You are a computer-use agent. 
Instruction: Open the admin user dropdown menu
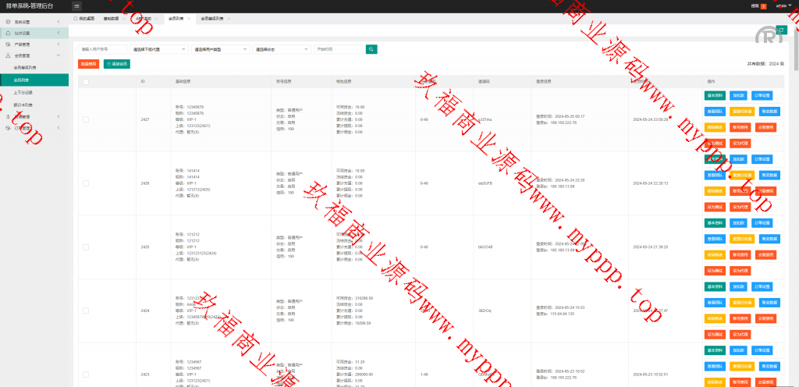coord(781,6)
